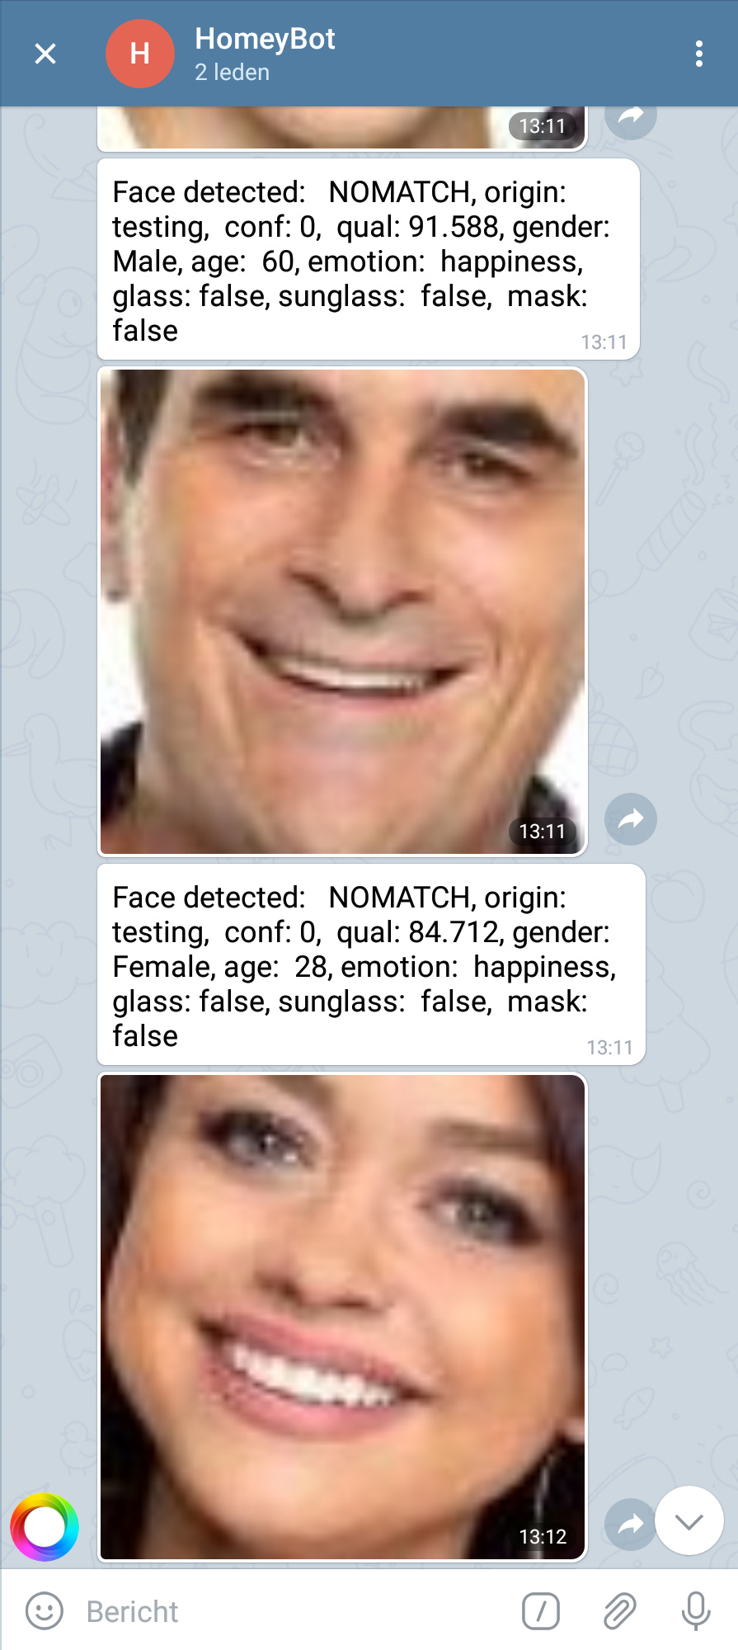Record a voice message with microphone icon

tap(696, 1610)
